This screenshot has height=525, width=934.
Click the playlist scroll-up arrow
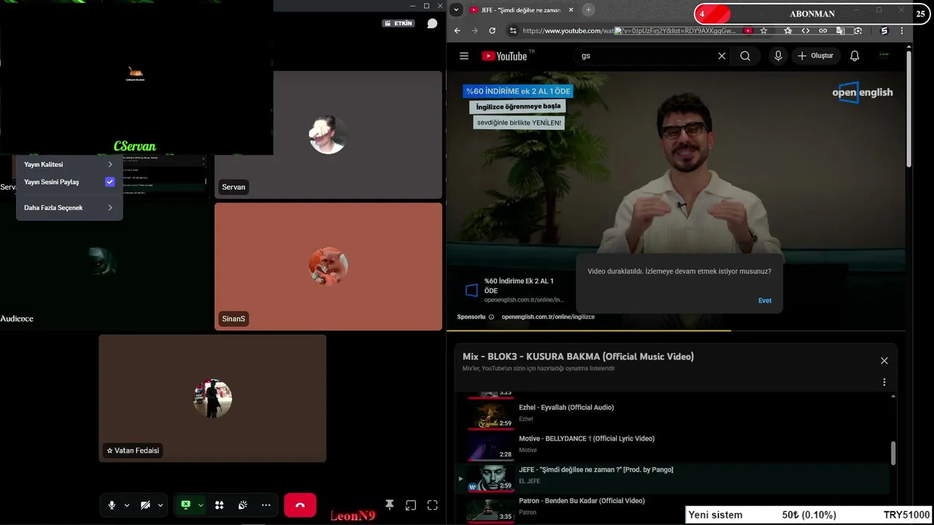coord(893,396)
